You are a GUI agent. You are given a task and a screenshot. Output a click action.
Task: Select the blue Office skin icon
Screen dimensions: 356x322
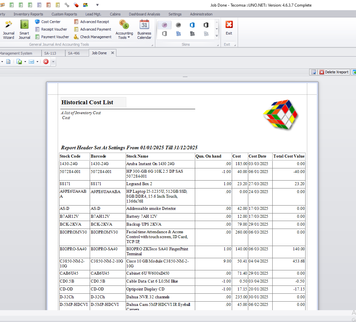[192, 25]
